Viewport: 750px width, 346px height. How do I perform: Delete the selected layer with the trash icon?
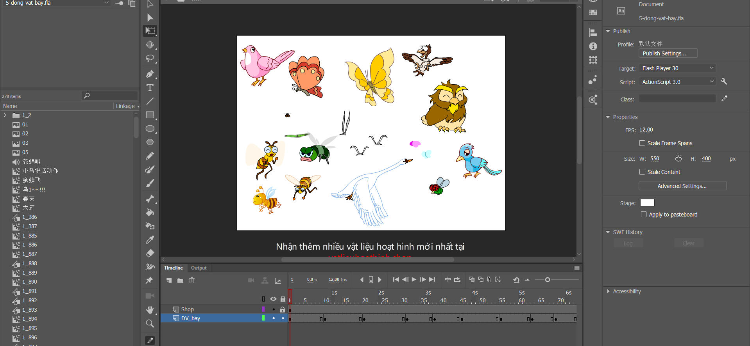click(x=192, y=280)
